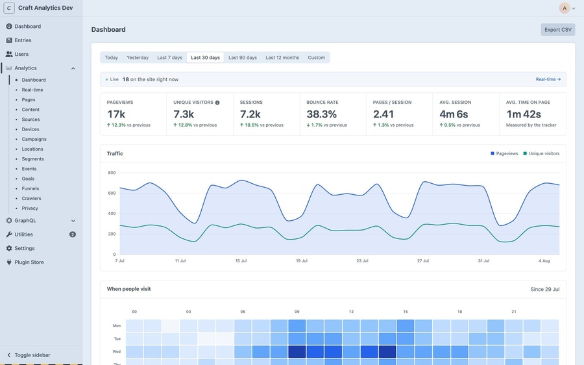Click the Craft Analytics Dev site logo icon

[9, 8]
